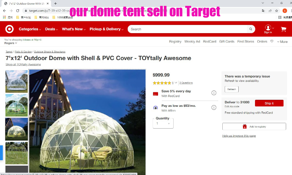The width and height of the screenshot is (292, 175).
Task: Open the Quantity dropdown
Action: [x=163, y=124]
